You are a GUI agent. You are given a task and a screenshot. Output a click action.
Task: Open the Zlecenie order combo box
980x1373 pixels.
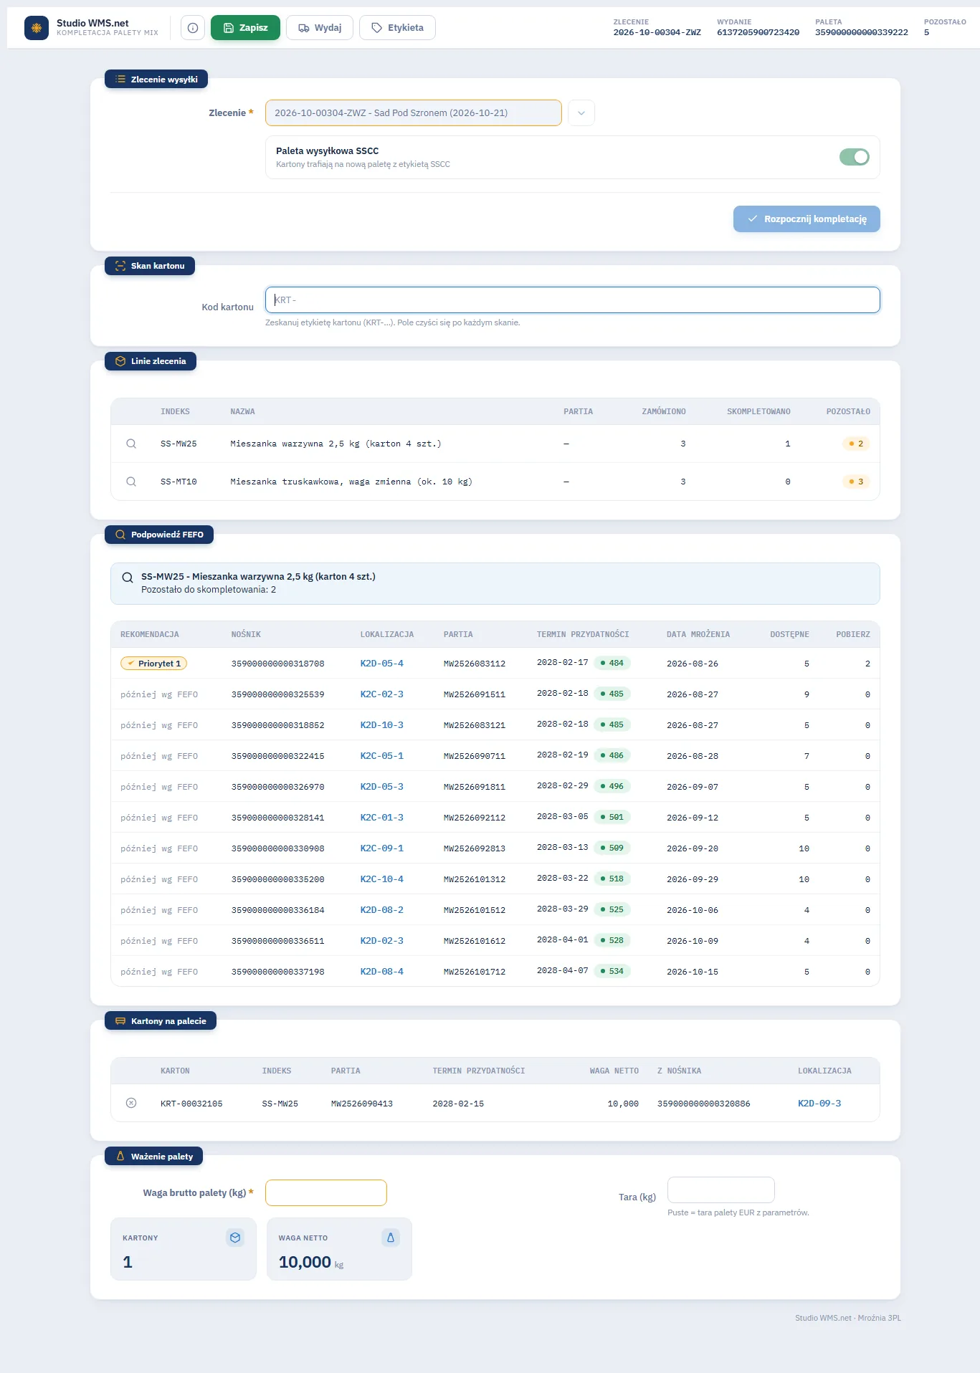point(414,113)
